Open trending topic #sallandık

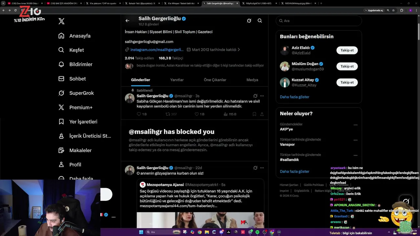(x=289, y=160)
